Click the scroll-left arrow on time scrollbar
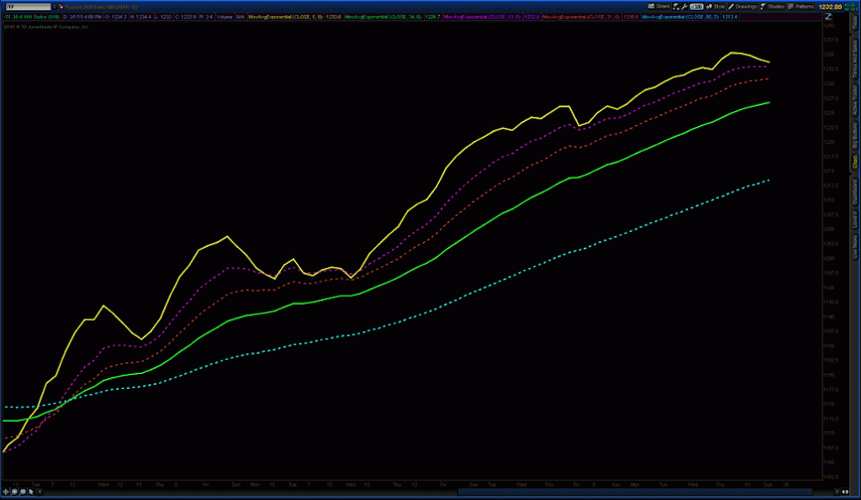 (40, 492)
